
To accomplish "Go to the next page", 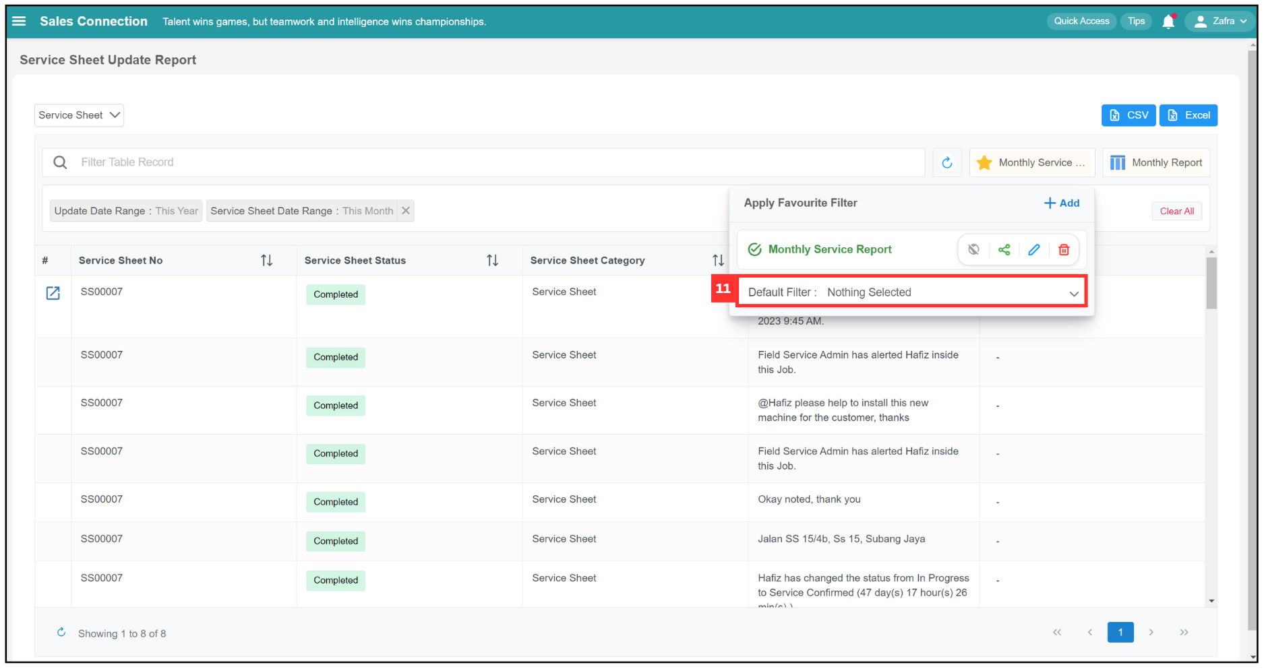I will tap(1151, 633).
